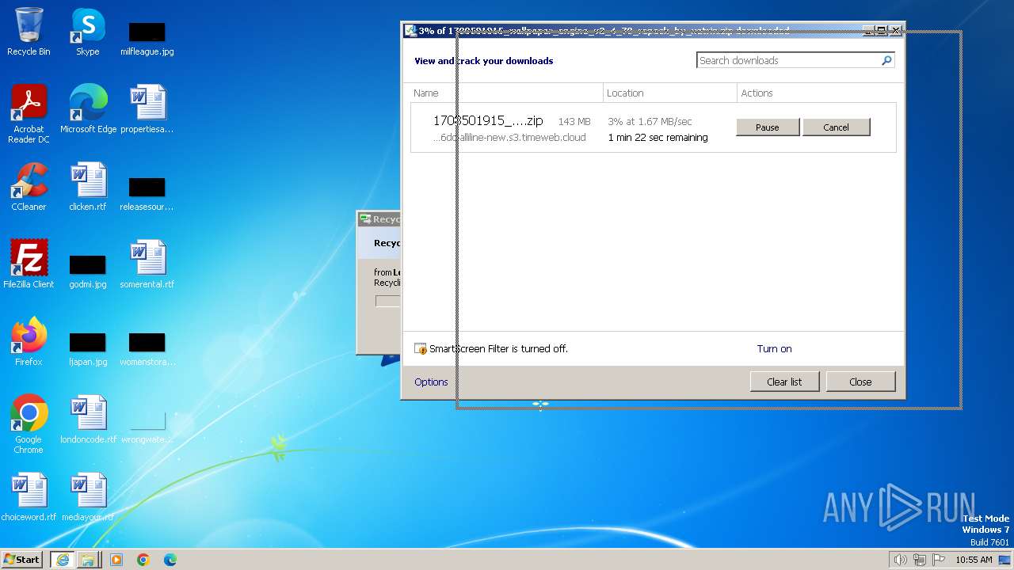The height and width of the screenshot is (570, 1014).
Task: Launch Firefox from the desktop
Action: tap(29, 342)
